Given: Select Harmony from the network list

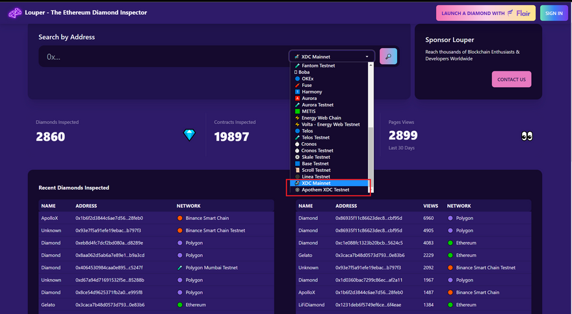Looking at the screenshot, I should click(x=311, y=92).
